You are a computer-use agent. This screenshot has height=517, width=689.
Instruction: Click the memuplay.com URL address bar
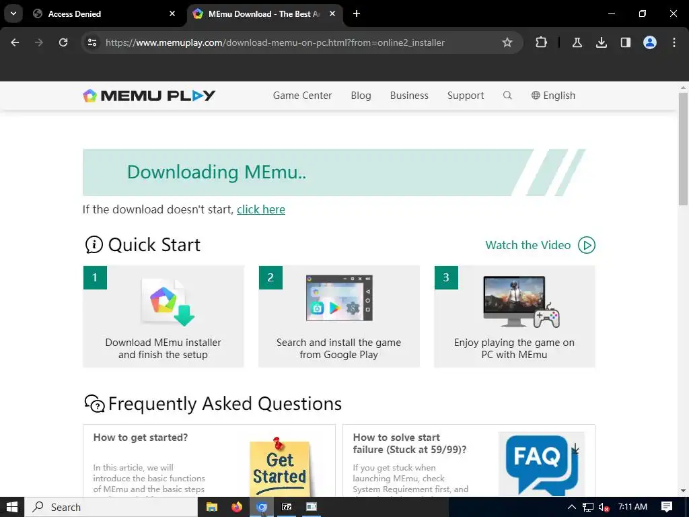click(275, 42)
